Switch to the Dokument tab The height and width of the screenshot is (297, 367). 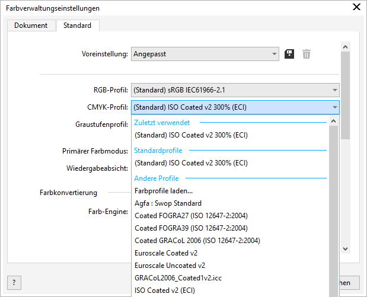click(31, 25)
